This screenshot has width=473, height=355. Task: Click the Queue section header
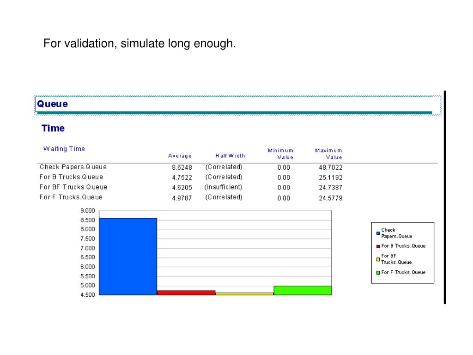[x=238, y=105]
